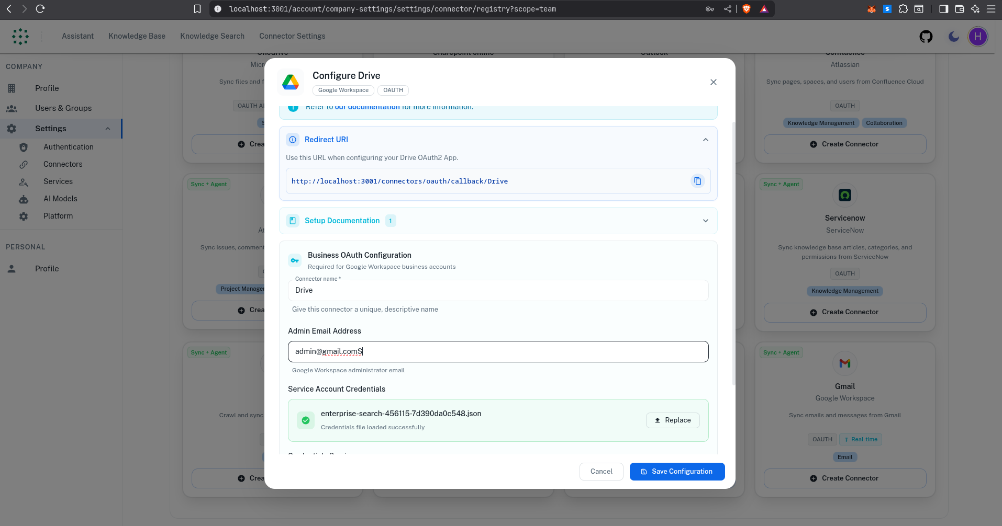Switch to the Knowledge Base tab
The image size is (1002, 526).
(x=137, y=36)
